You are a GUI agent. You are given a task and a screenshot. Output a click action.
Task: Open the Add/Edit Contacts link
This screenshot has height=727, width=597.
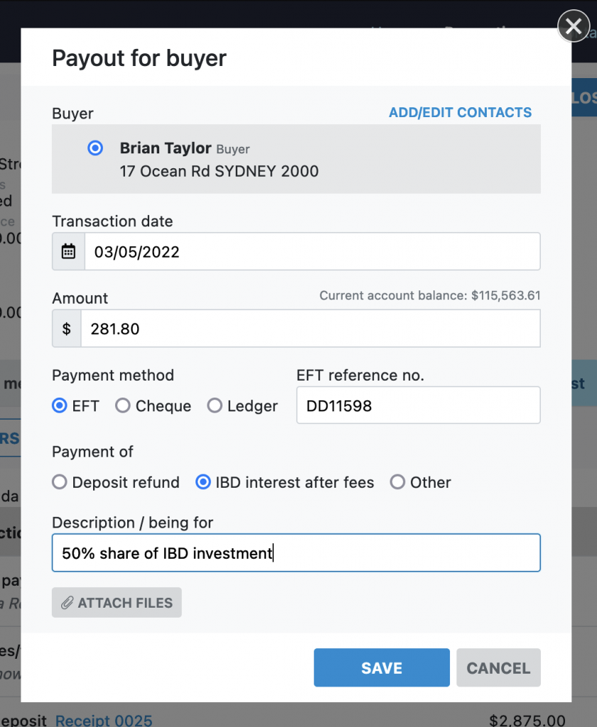[x=460, y=113]
